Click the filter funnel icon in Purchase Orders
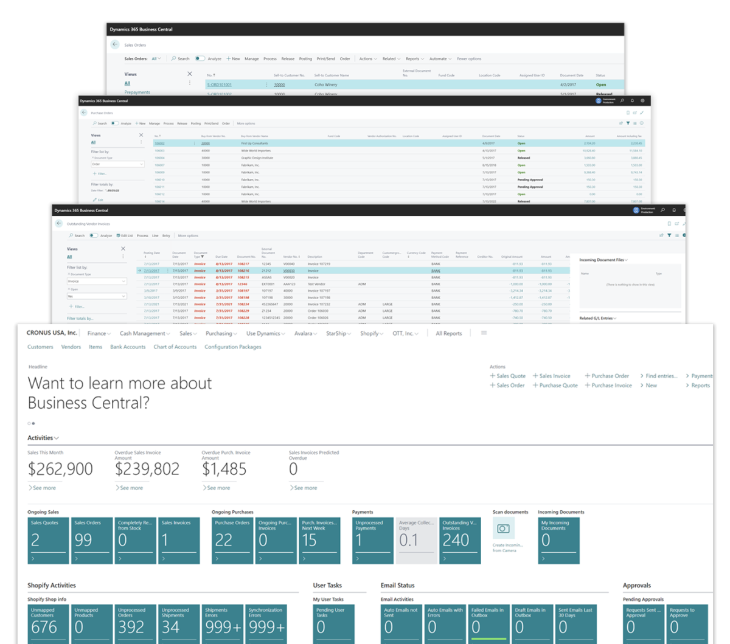This screenshot has width=730, height=644. click(x=628, y=123)
